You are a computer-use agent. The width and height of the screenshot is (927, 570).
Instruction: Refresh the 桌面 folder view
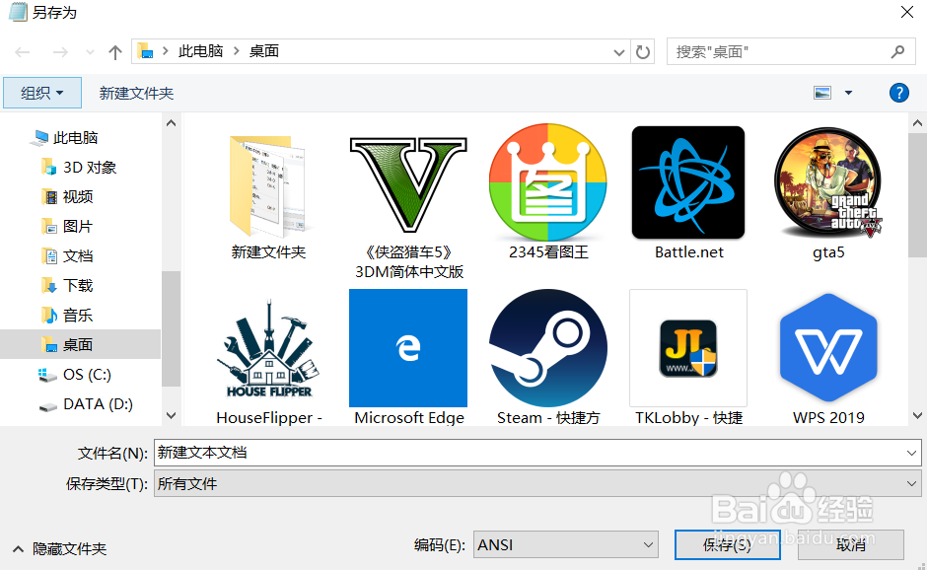point(643,52)
